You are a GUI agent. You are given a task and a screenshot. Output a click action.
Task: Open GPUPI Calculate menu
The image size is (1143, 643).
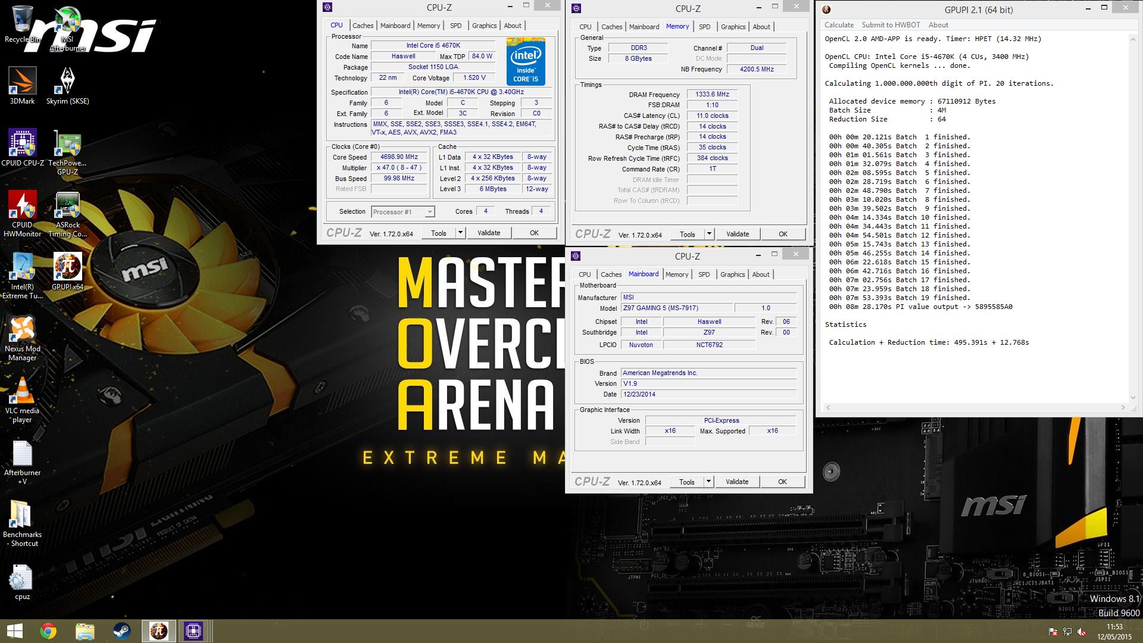coord(839,25)
